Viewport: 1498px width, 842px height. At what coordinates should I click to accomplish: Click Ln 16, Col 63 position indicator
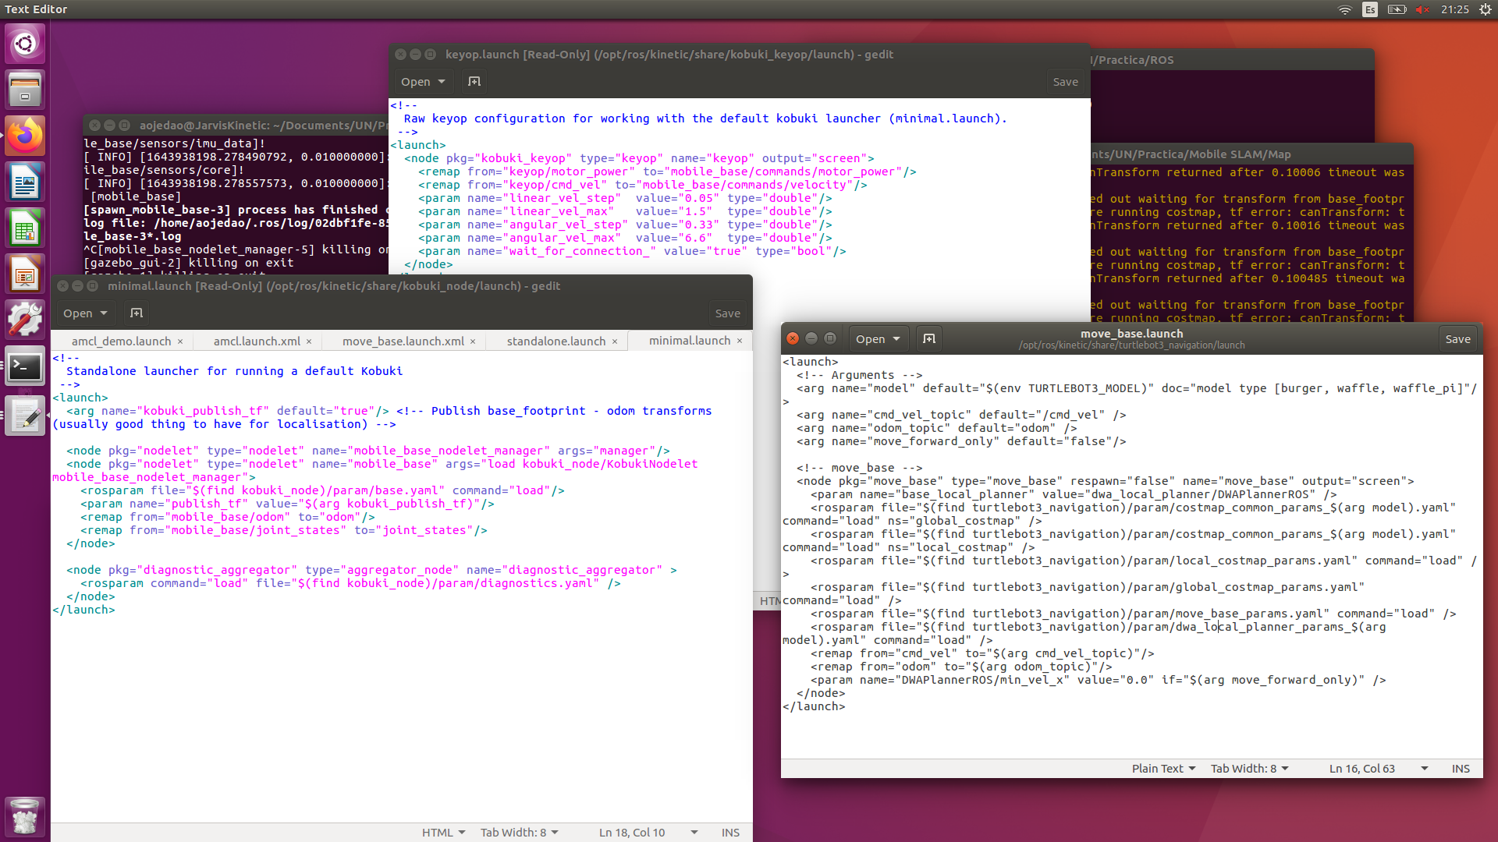point(1362,768)
